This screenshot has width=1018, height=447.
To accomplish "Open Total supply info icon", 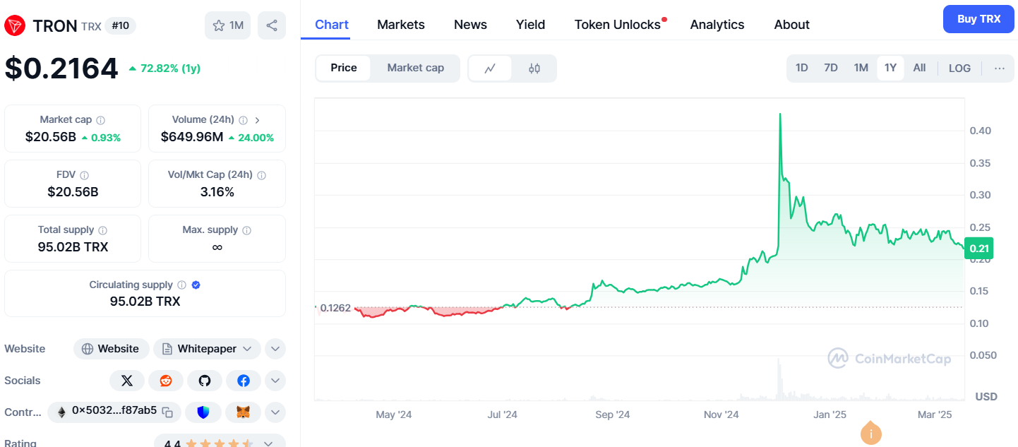I will (103, 230).
